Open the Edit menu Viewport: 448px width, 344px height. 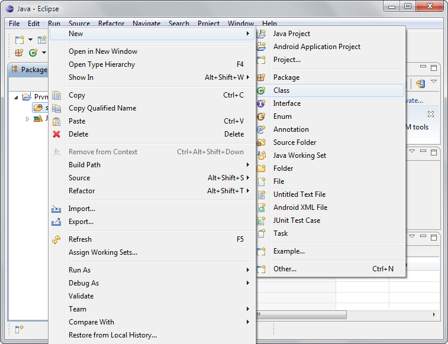tap(34, 24)
